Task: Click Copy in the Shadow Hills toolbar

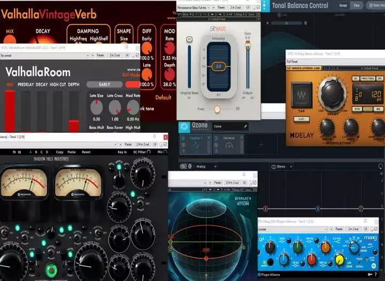Action: coord(59,152)
